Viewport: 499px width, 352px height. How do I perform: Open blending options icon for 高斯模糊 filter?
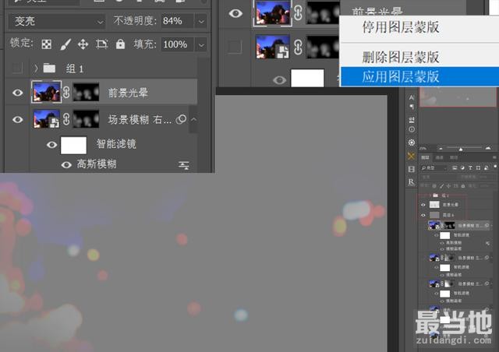tap(184, 165)
